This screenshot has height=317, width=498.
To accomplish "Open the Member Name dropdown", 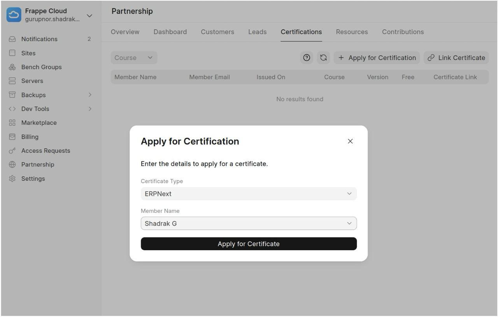I will [249, 223].
